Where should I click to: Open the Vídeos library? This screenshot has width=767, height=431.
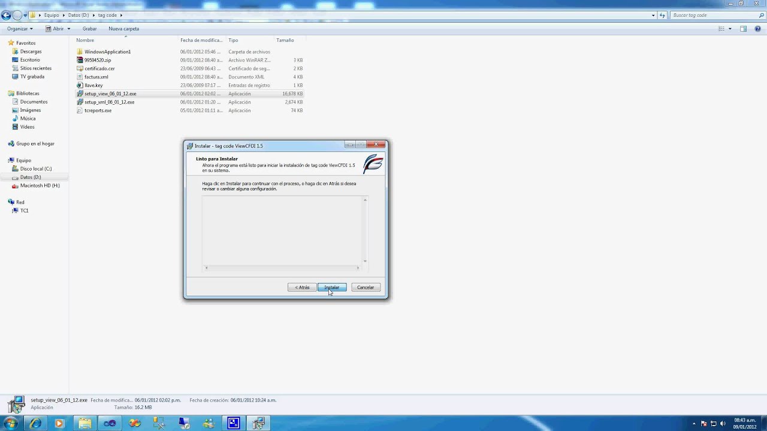click(27, 127)
